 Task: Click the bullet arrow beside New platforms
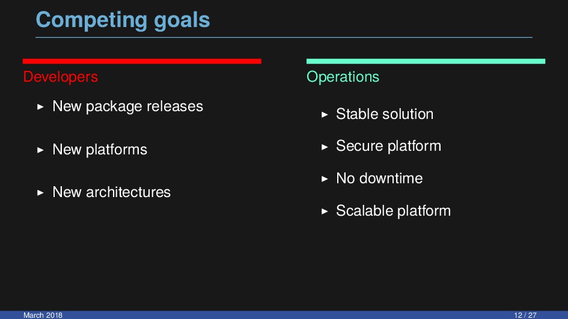(x=40, y=150)
